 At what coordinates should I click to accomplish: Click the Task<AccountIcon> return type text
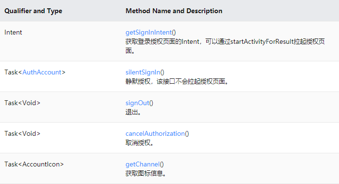pyautogui.click(x=34, y=165)
